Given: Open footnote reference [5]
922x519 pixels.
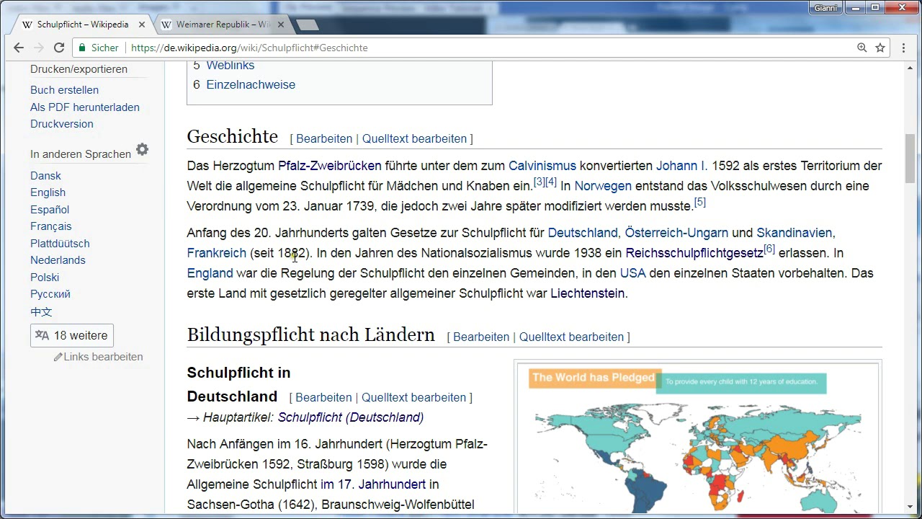Looking at the screenshot, I should 700,203.
